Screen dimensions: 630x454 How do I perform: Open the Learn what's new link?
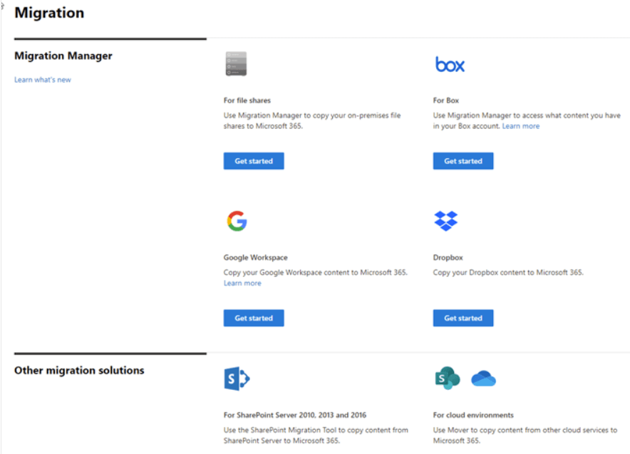coord(43,80)
